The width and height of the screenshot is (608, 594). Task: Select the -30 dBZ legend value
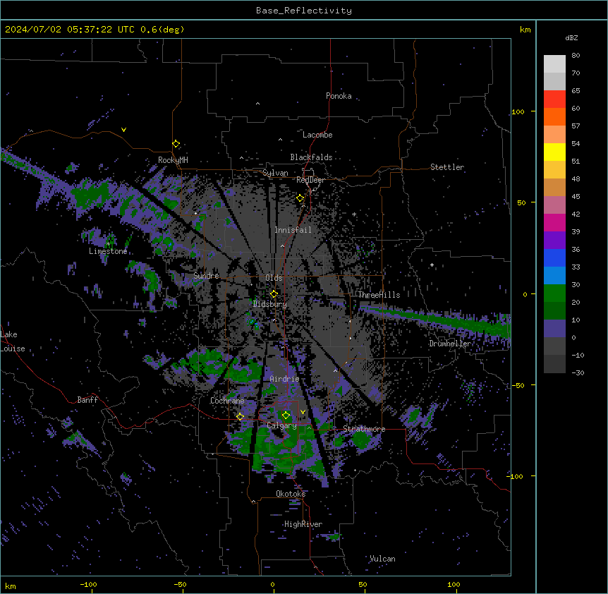[578, 372]
